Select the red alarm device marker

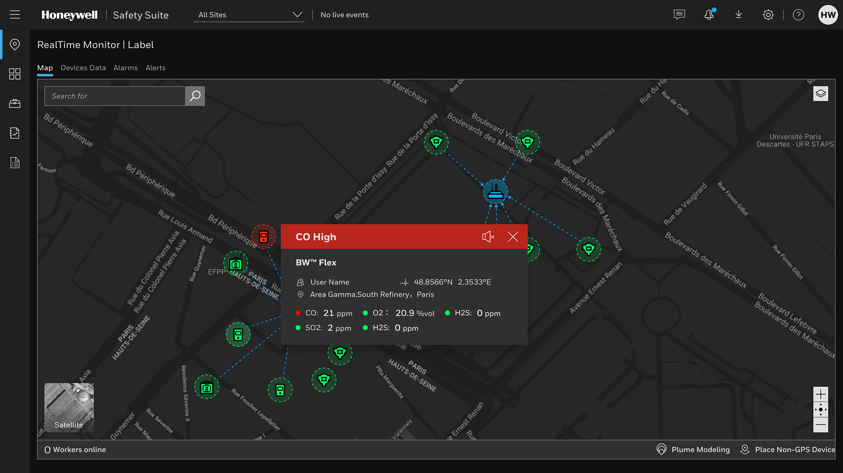click(x=263, y=237)
